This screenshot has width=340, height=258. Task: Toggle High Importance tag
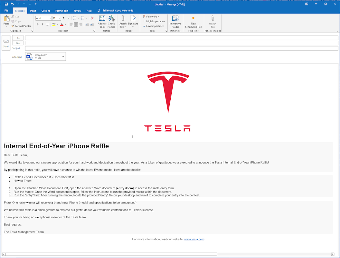click(154, 21)
